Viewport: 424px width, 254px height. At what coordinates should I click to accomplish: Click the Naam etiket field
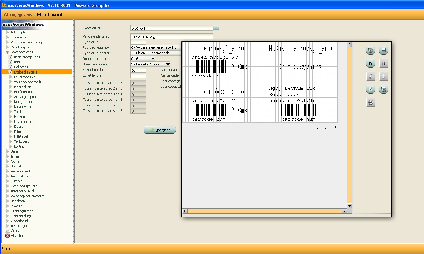[172, 28]
